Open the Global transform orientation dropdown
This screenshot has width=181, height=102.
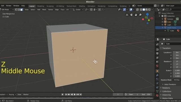(78, 10)
